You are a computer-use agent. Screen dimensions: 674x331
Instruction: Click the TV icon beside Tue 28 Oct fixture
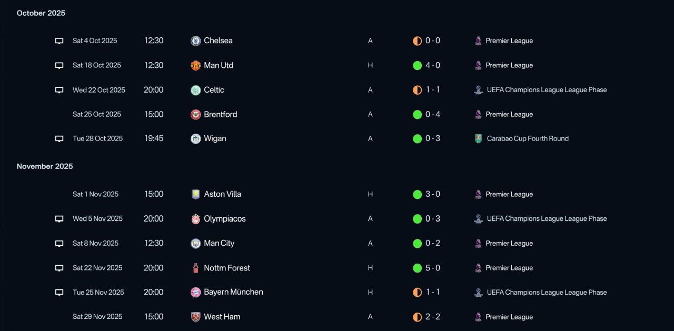click(x=60, y=139)
